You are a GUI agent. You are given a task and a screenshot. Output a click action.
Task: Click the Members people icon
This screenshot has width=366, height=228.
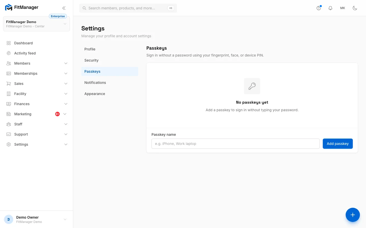click(x=9, y=63)
